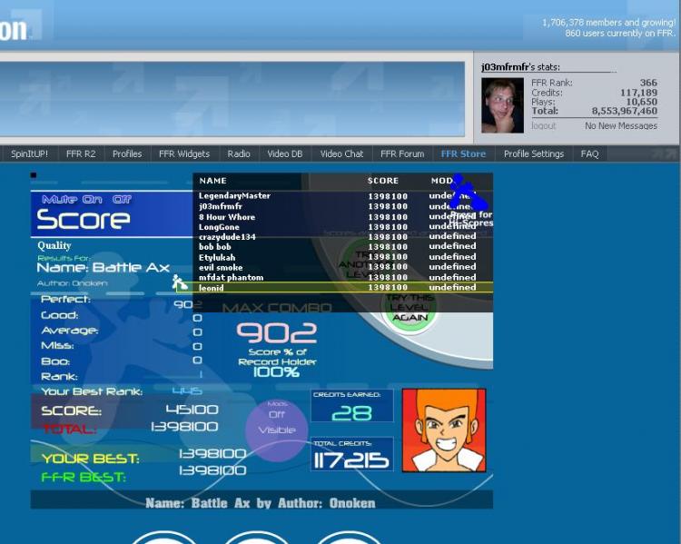
Task: Open the FFR Store tab
Action: [x=463, y=153]
